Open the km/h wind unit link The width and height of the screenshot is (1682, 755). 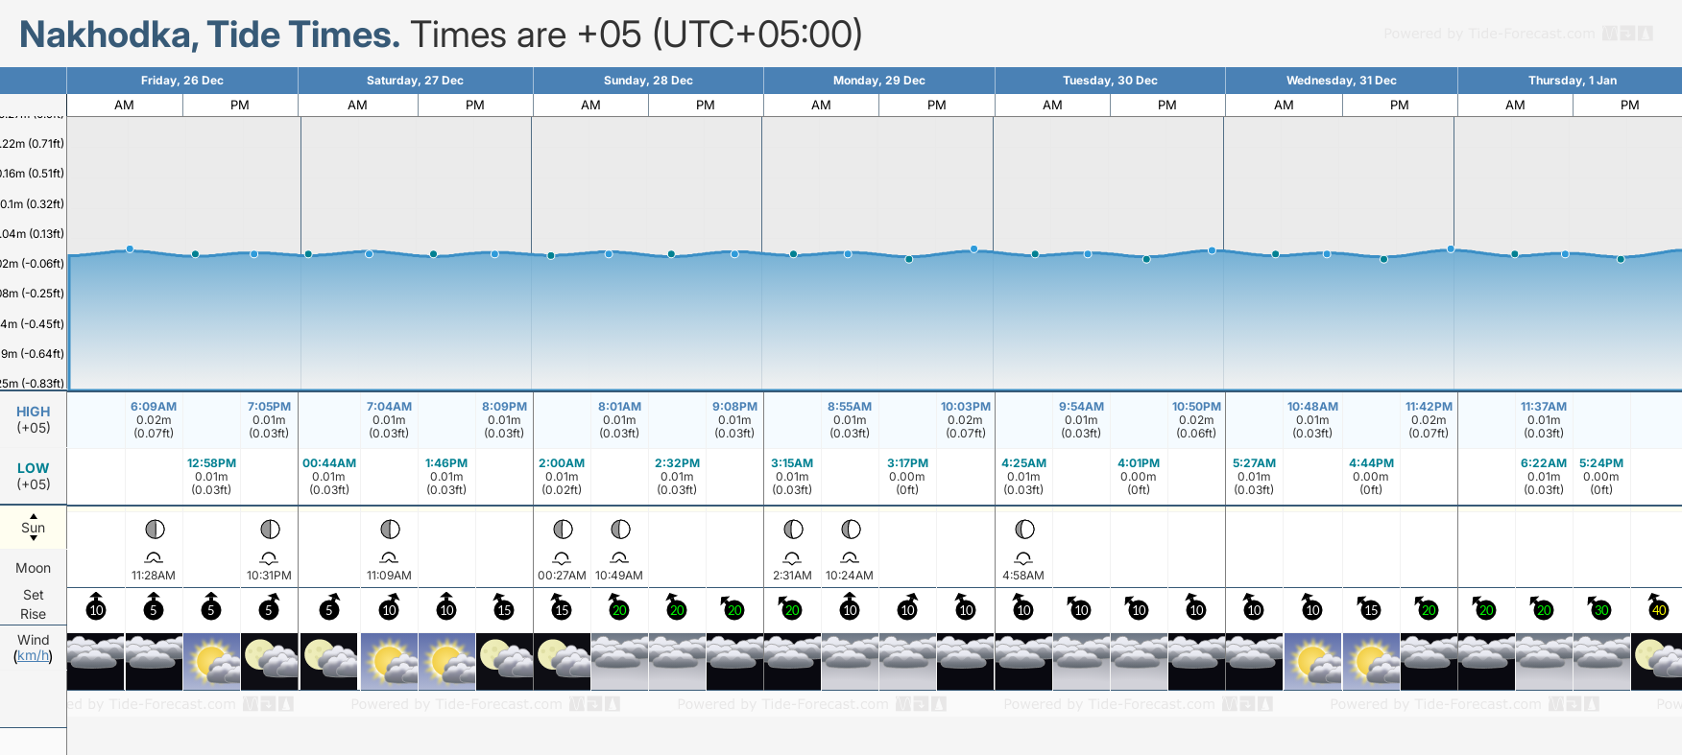click(x=33, y=656)
